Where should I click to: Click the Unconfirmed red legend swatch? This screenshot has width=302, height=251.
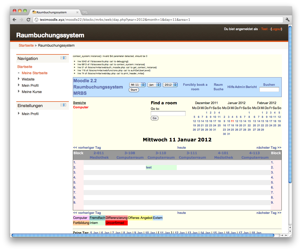[x=116, y=223]
